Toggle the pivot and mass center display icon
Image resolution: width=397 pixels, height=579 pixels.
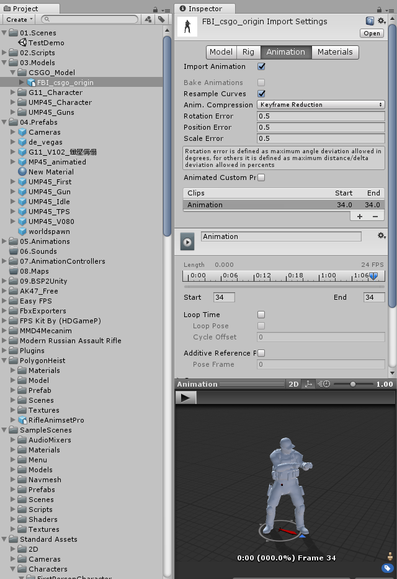tap(310, 384)
